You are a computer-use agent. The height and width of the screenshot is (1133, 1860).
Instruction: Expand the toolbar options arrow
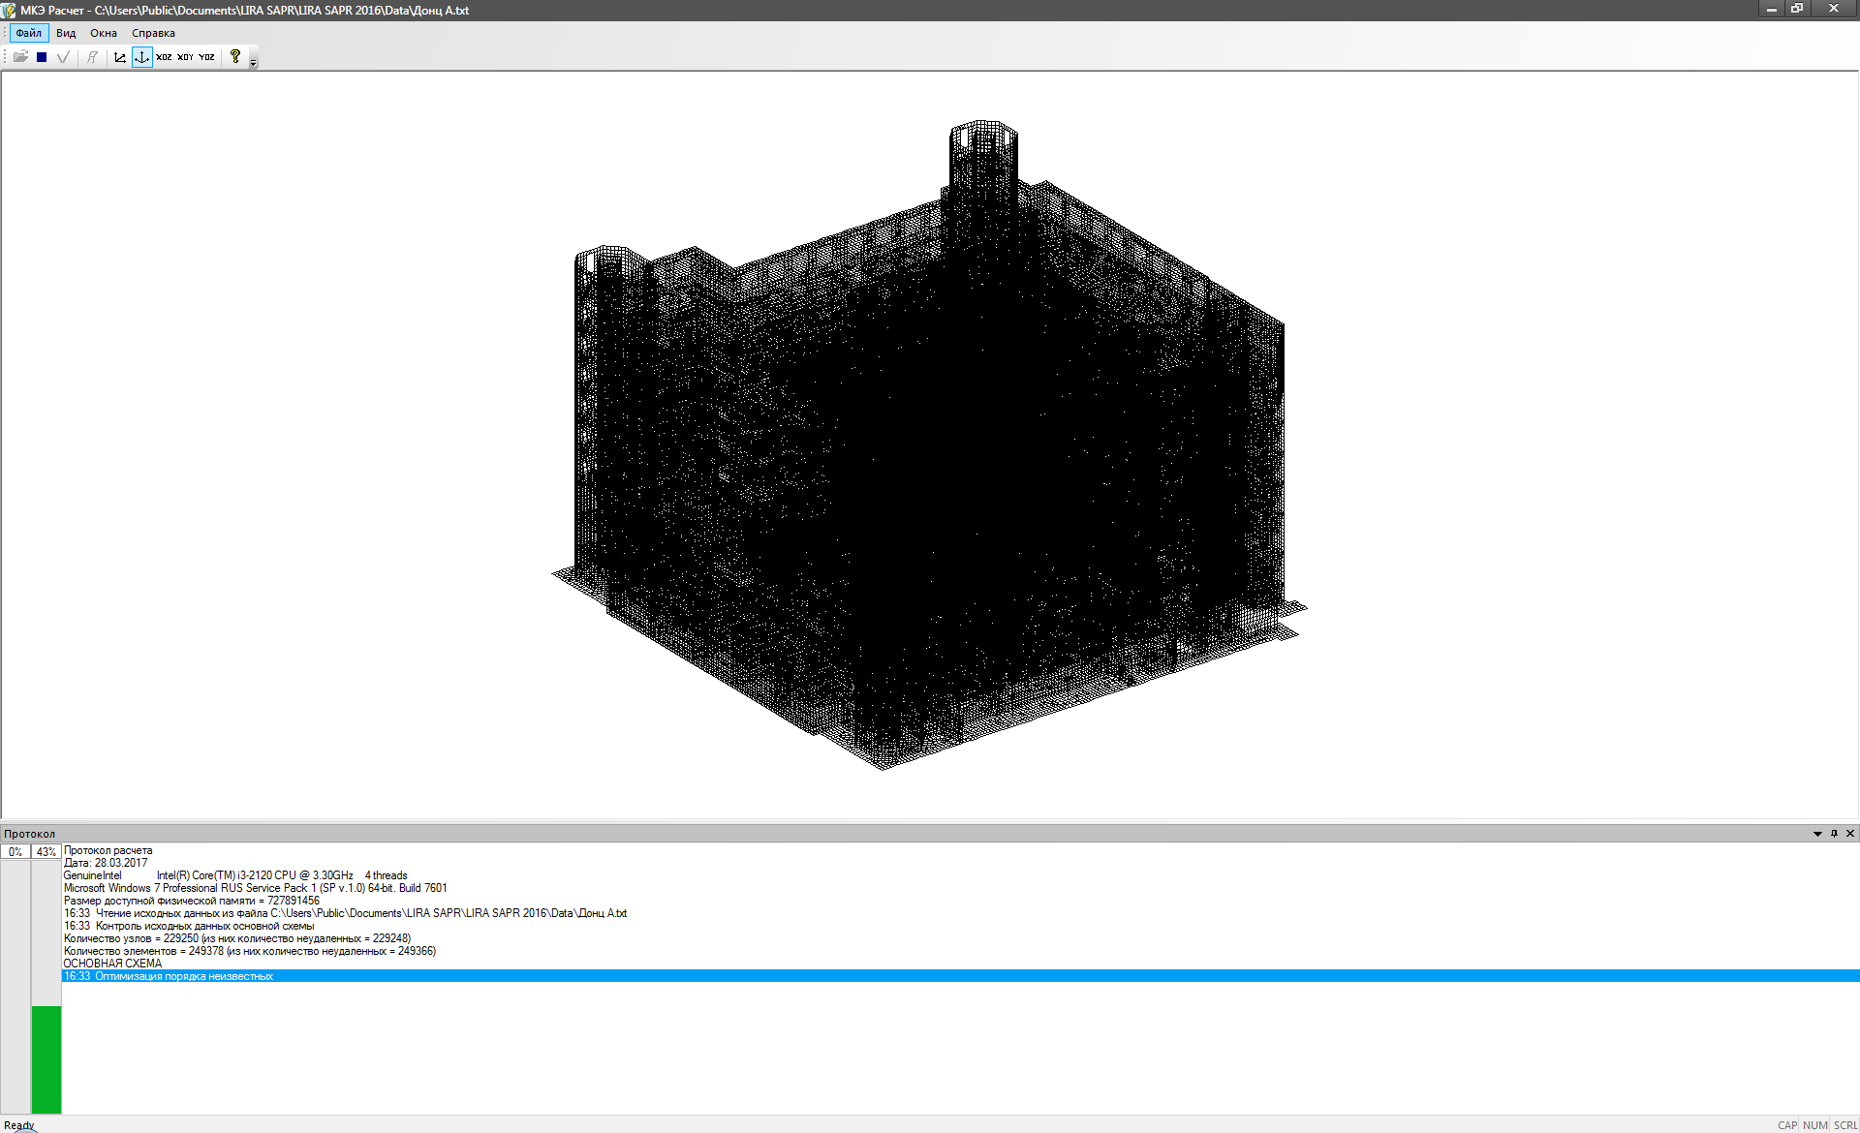pyautogui.click(x=254, y=63)
